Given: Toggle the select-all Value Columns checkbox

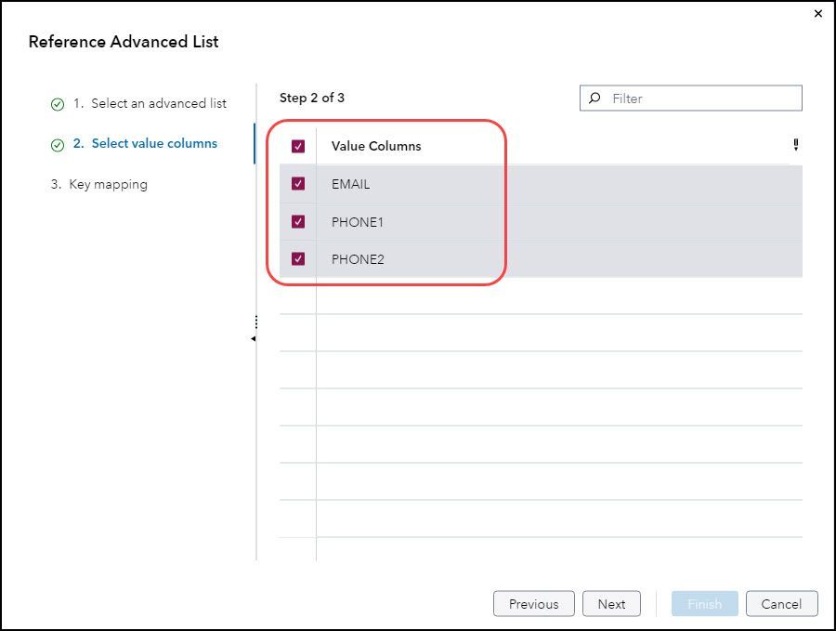Looking at the screenshot, I should coord(298,146).
